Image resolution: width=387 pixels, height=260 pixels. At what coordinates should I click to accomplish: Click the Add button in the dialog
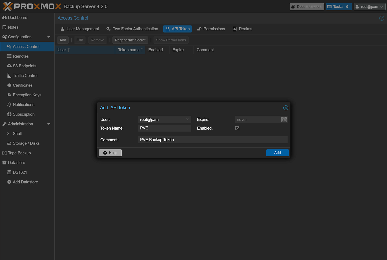pyautogui.click(x=278, y=153)
